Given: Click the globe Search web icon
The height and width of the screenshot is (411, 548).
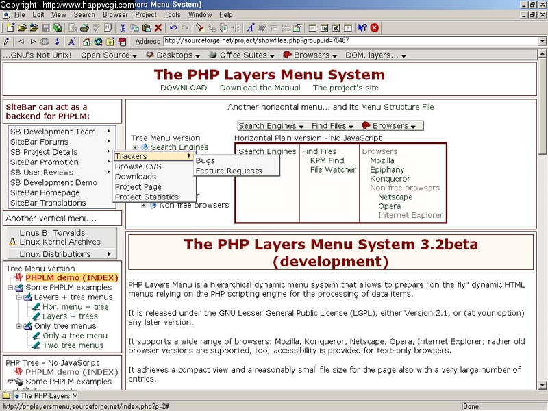Looking at the screenshot, I should point(98,42).
